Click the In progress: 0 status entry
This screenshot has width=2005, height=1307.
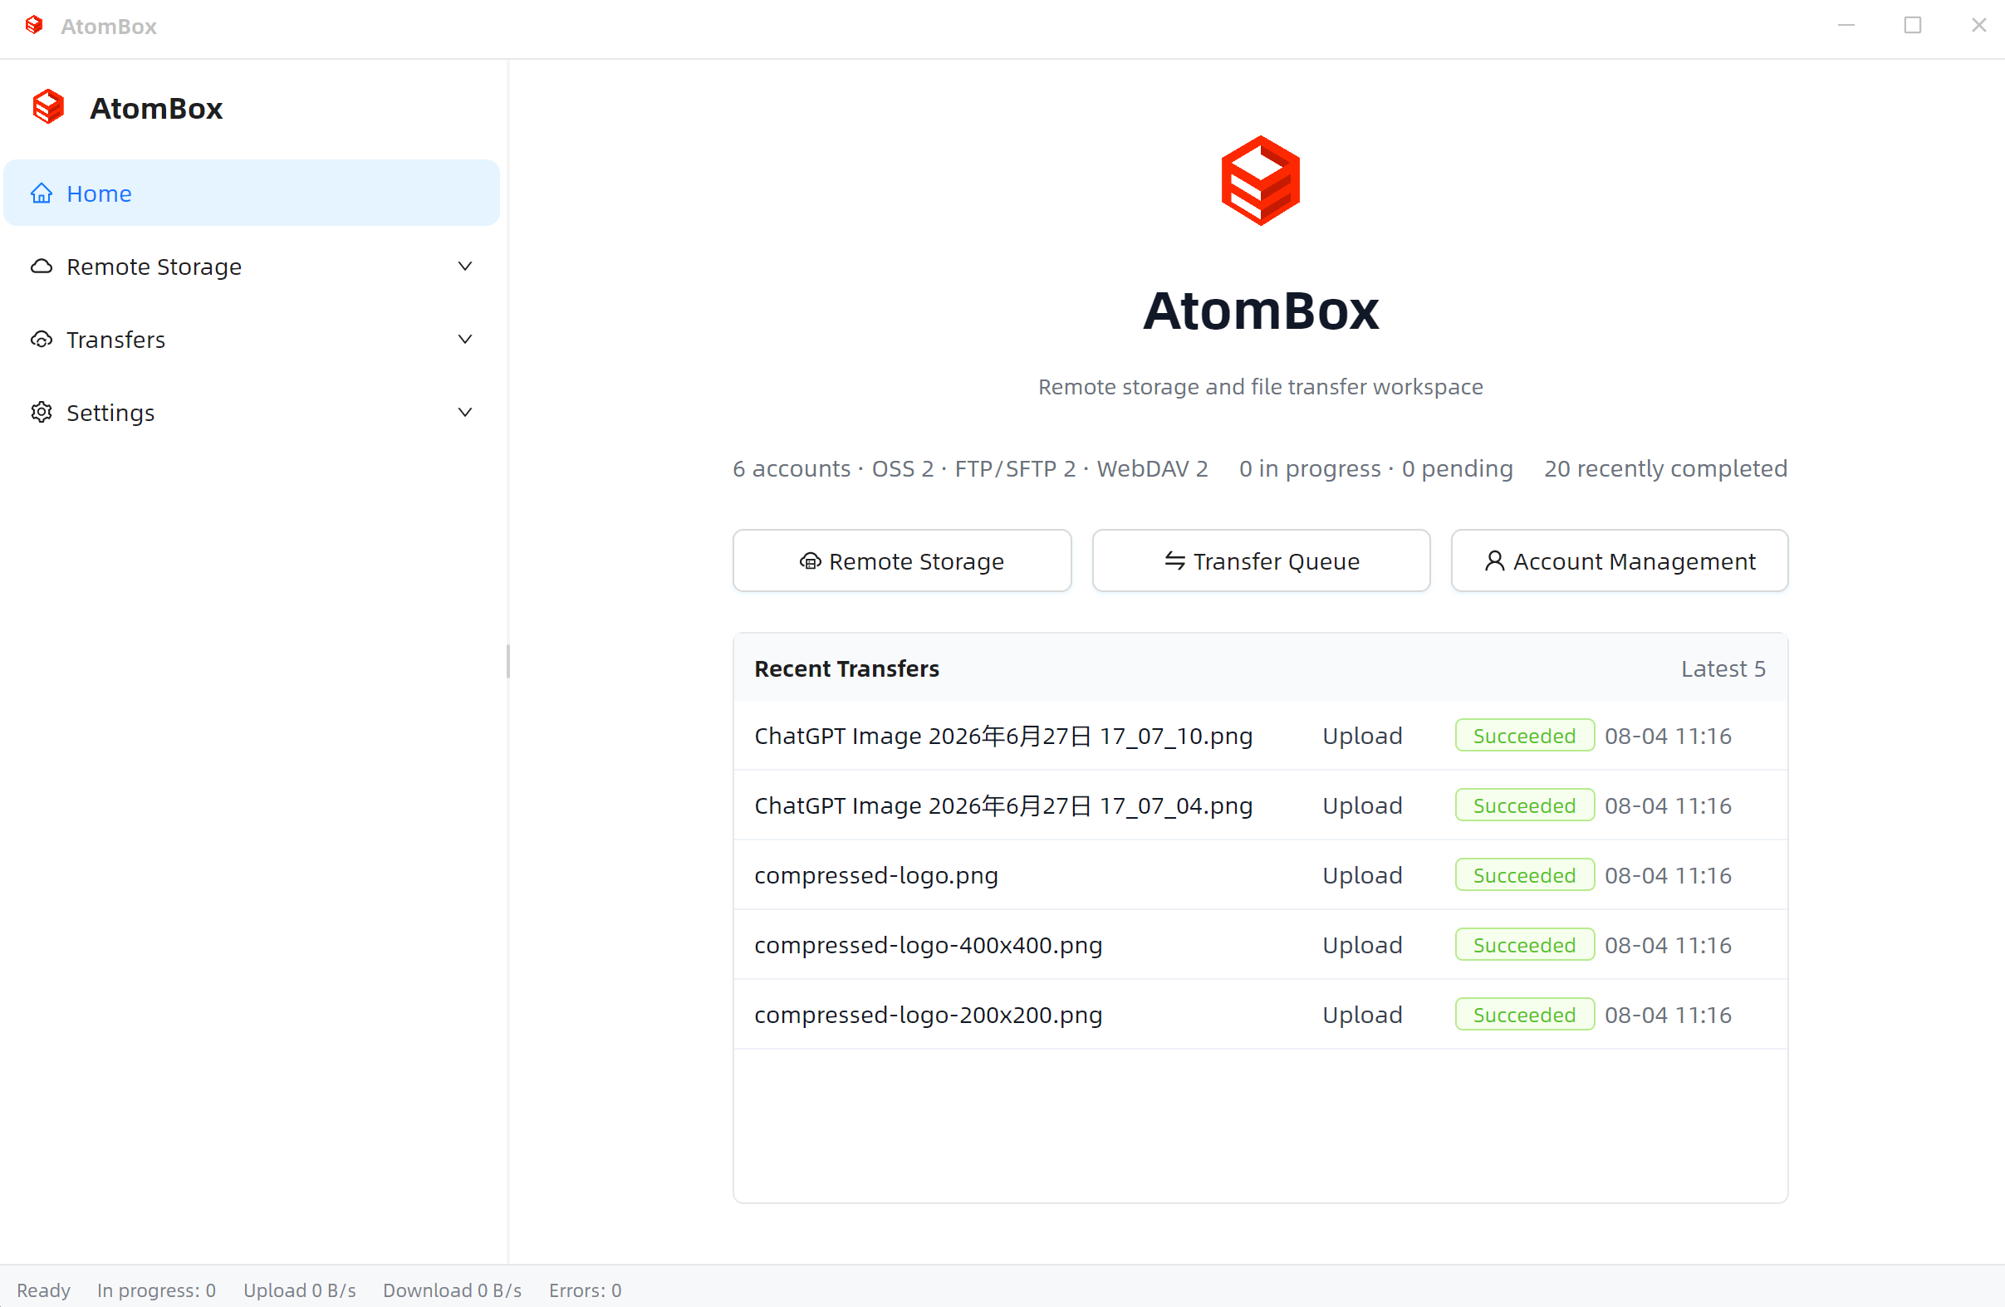coord(156,1290)
